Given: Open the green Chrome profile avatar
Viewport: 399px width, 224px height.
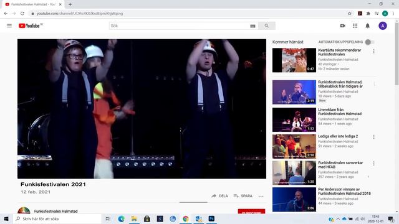Looking at the screenshot, I should click(385, 14).
